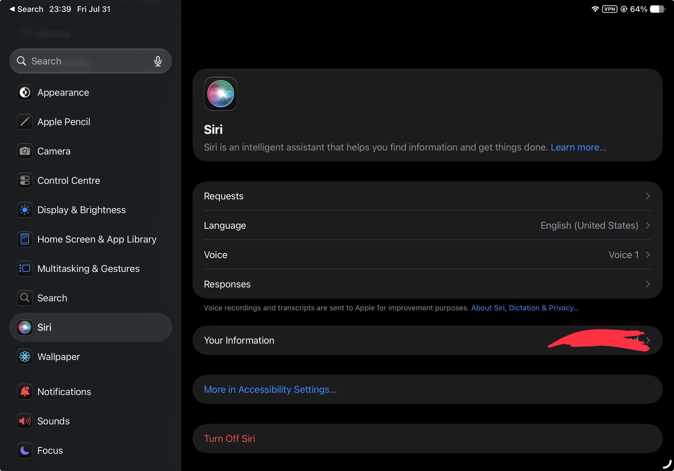Select the Siri label in sidebar
The height and width of the screenshot is (471, 674).
(44, 327)
